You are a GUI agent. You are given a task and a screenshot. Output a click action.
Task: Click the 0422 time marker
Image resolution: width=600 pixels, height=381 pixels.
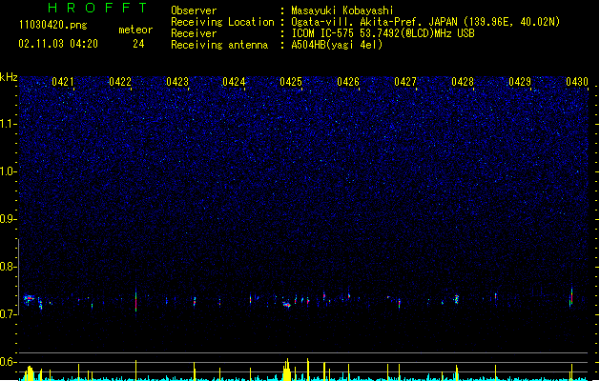coord(120,82)
